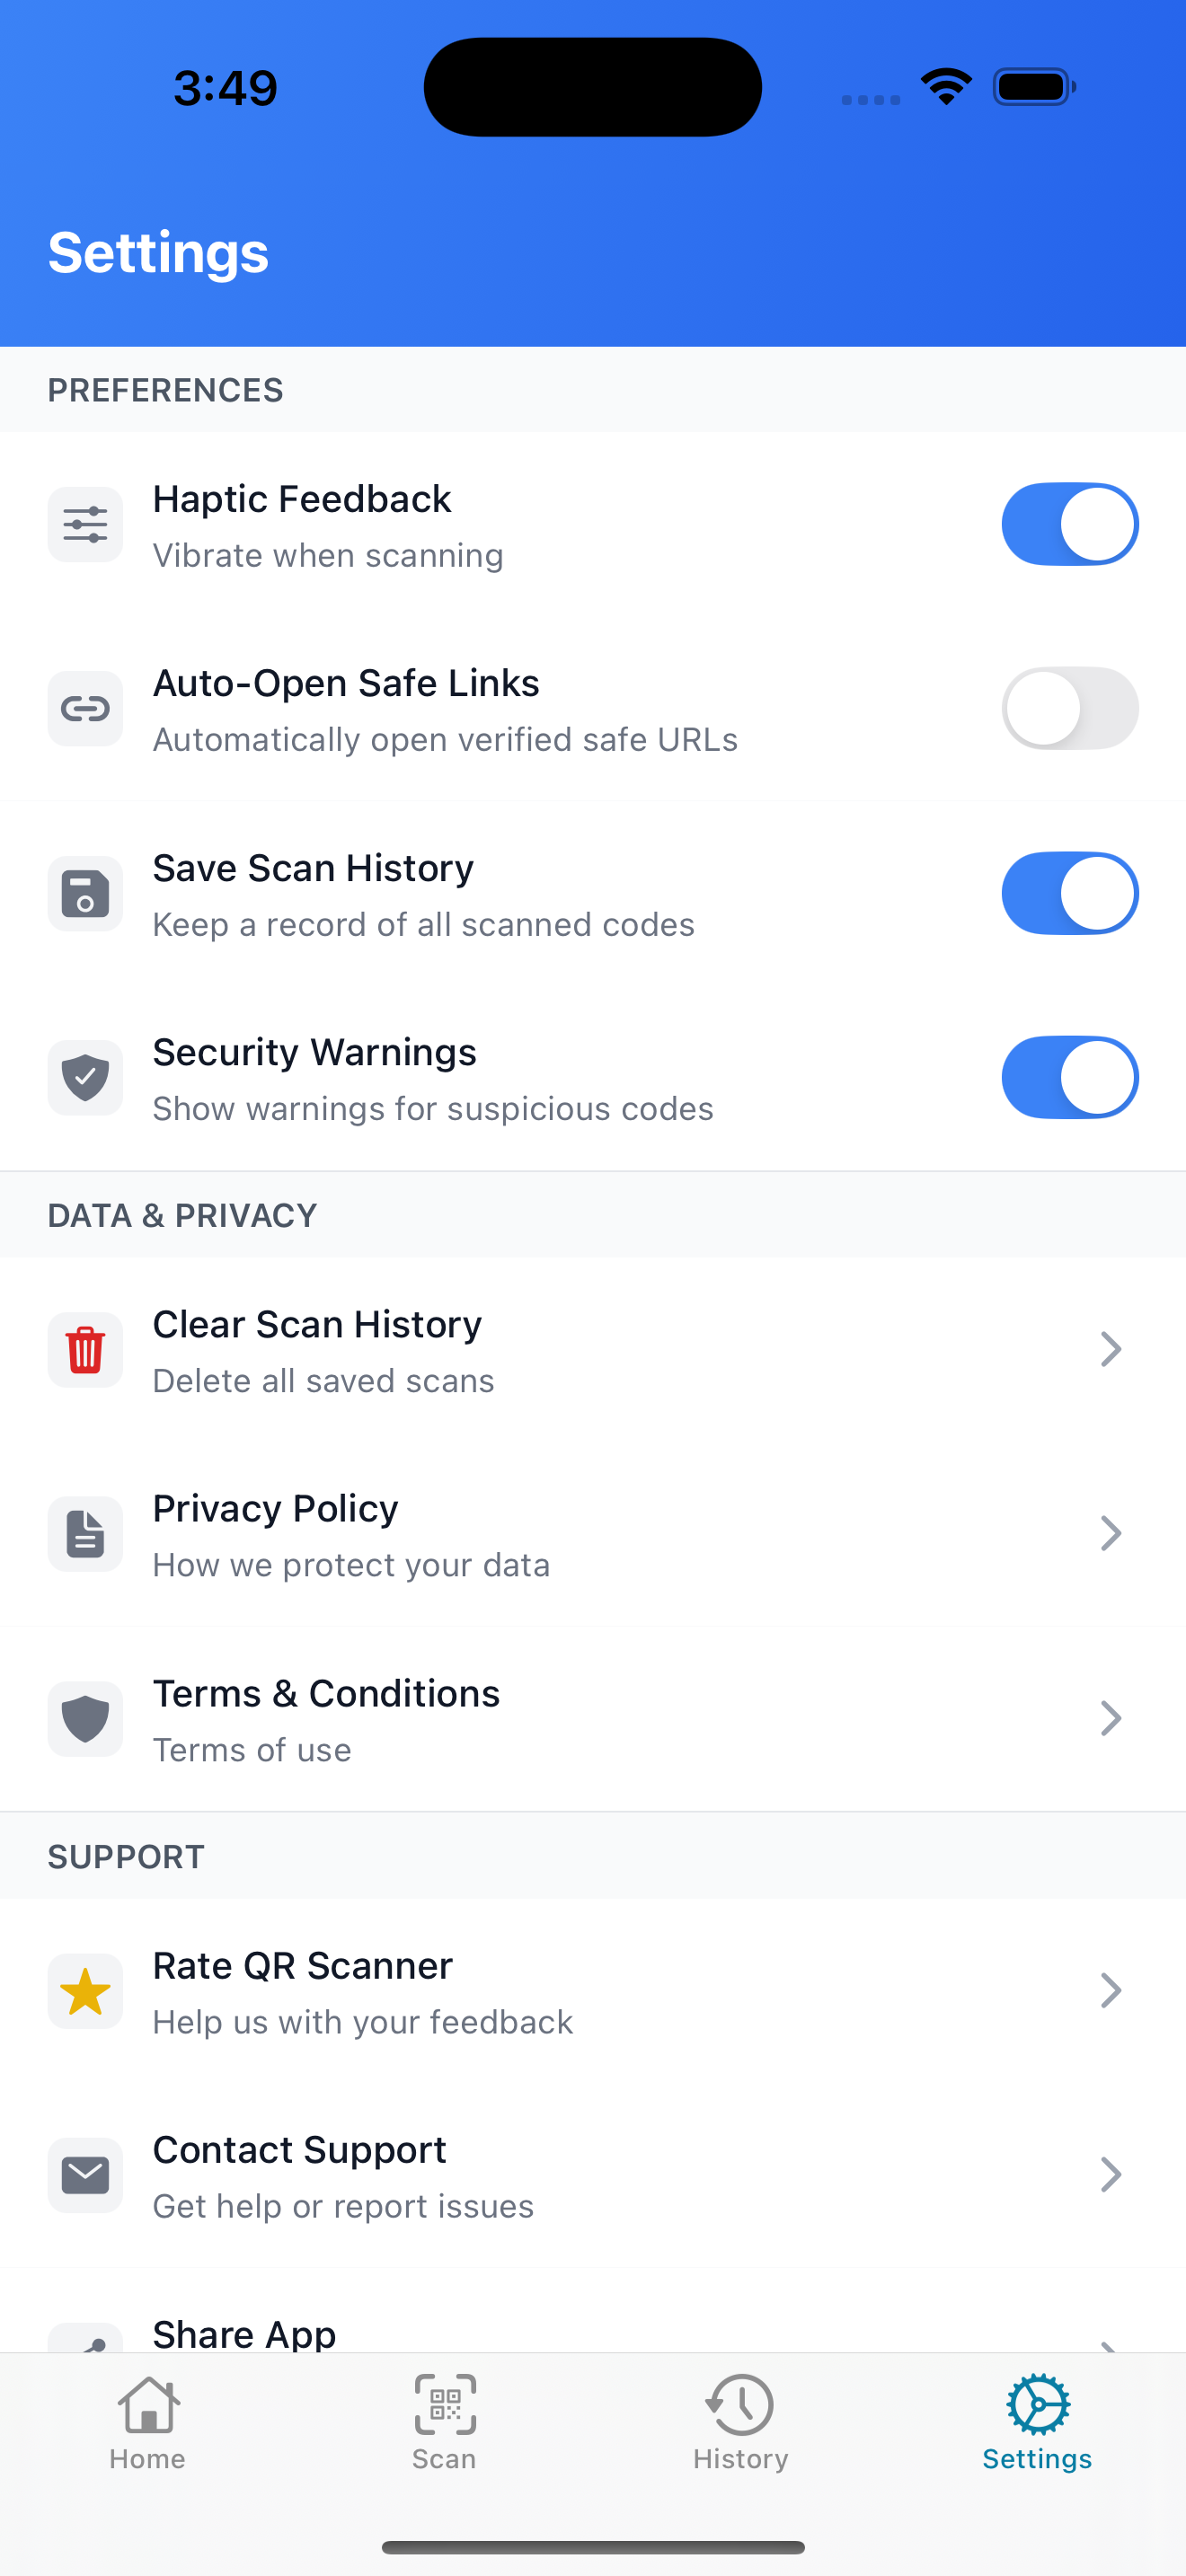Open Clear Scan History via its chevron

pyautogui.click(x=1110, y=1349)
